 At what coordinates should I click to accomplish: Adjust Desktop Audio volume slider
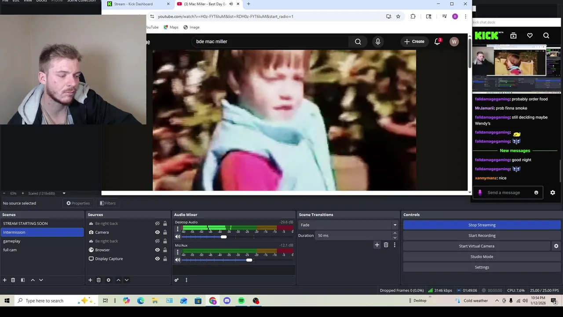pyautogui.click(x=223, y=237)
